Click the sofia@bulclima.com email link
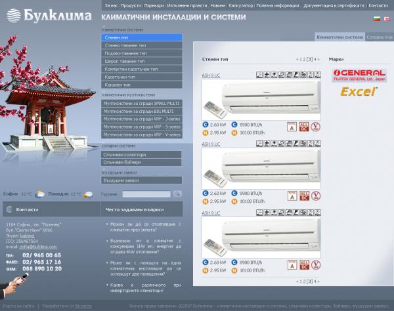The image size is (394, 311). (38, 247)
